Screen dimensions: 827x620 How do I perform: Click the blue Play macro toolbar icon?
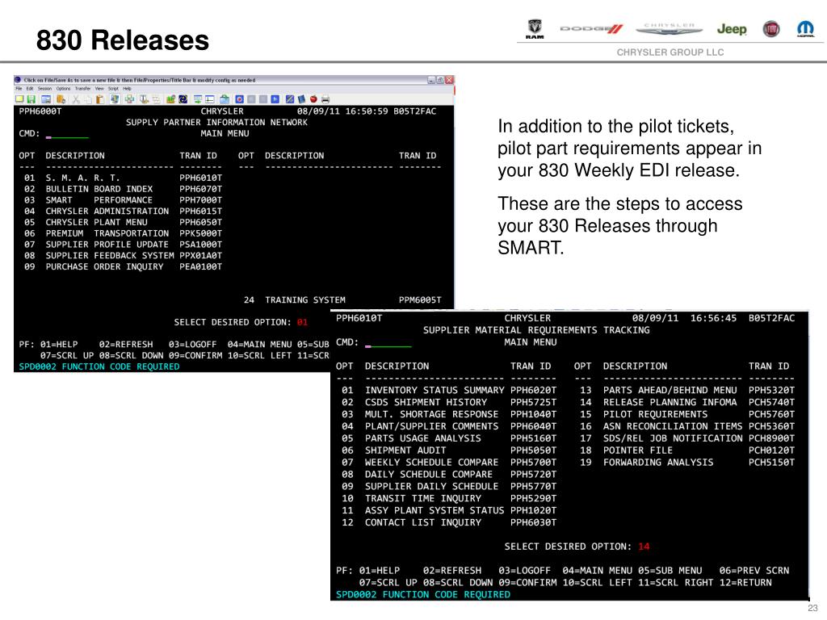click(275, 99)
